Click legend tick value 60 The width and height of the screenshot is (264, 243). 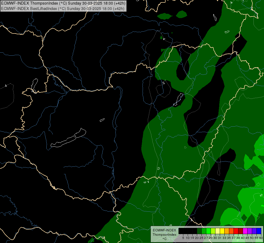(261, 238)
